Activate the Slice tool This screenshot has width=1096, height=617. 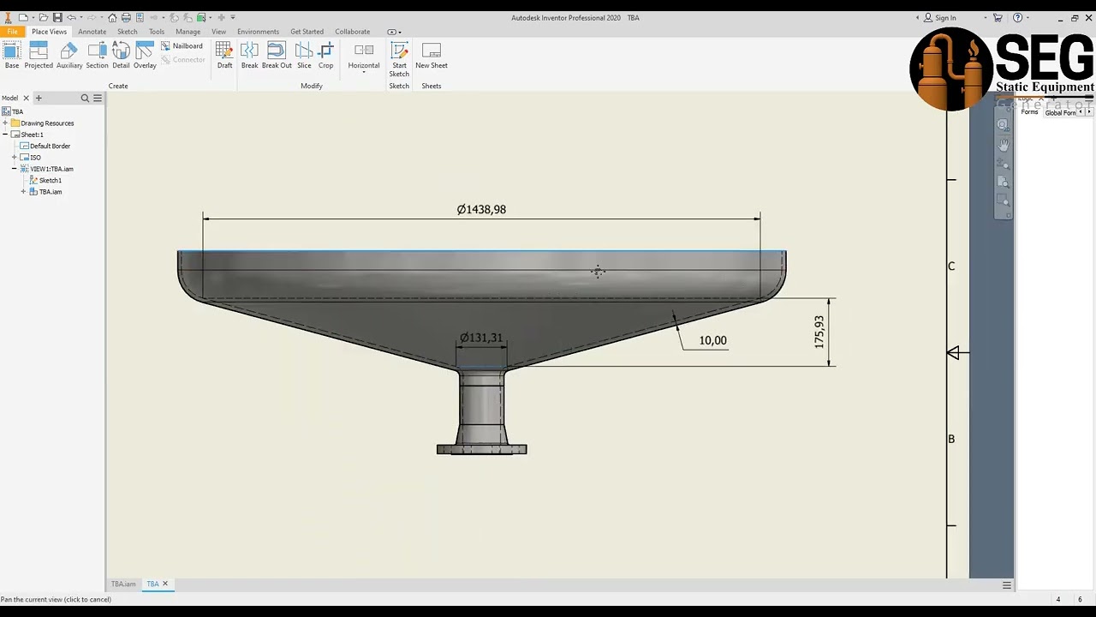coord(304,55)
